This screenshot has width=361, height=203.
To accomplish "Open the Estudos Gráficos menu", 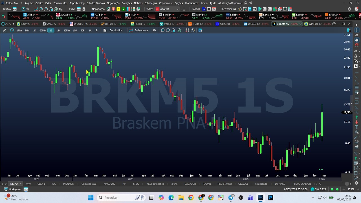I will [96, 3].
